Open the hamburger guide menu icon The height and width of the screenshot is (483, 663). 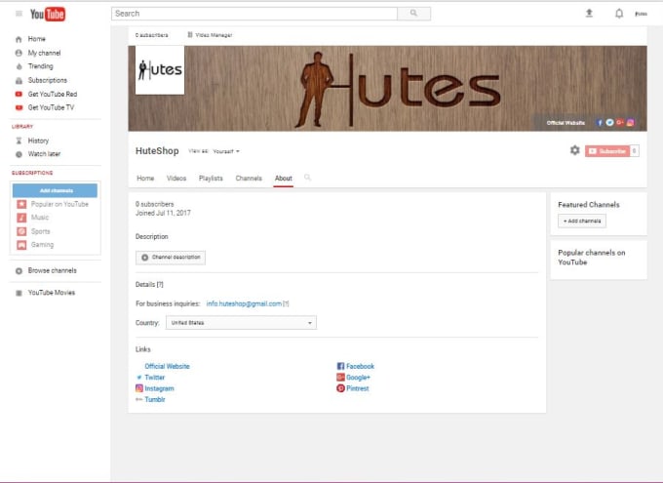19,14
